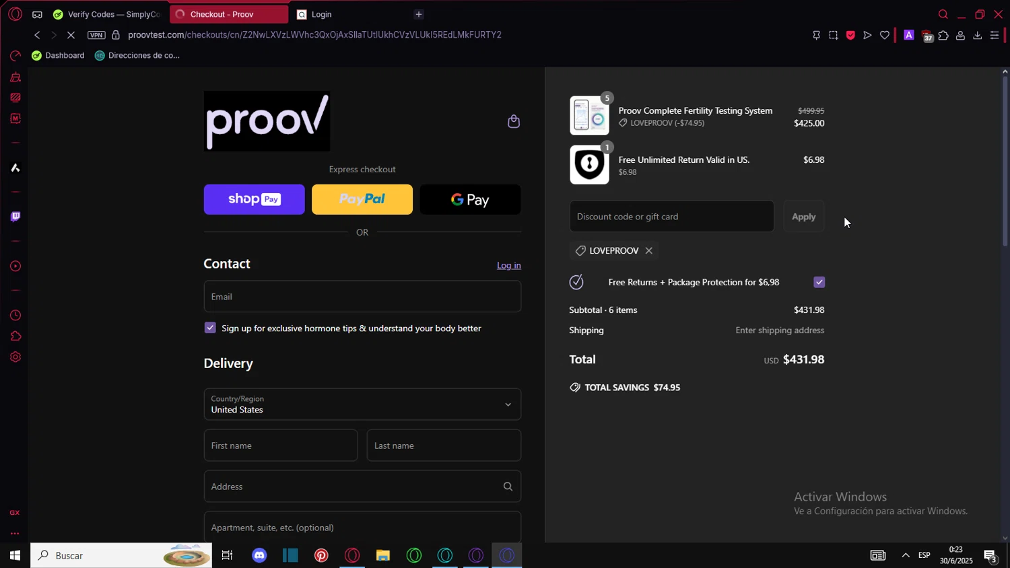Viewport: 1010px width, 568px height.
Task: Open the profile account icon
Action: 960,35
